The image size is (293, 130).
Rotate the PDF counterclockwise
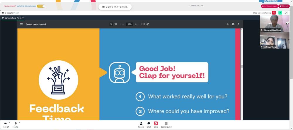click(148, 24)
